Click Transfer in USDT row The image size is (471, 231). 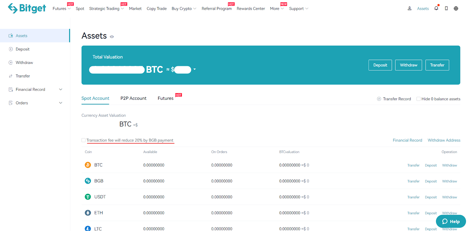pyautogui.click(x=413, y=197)
